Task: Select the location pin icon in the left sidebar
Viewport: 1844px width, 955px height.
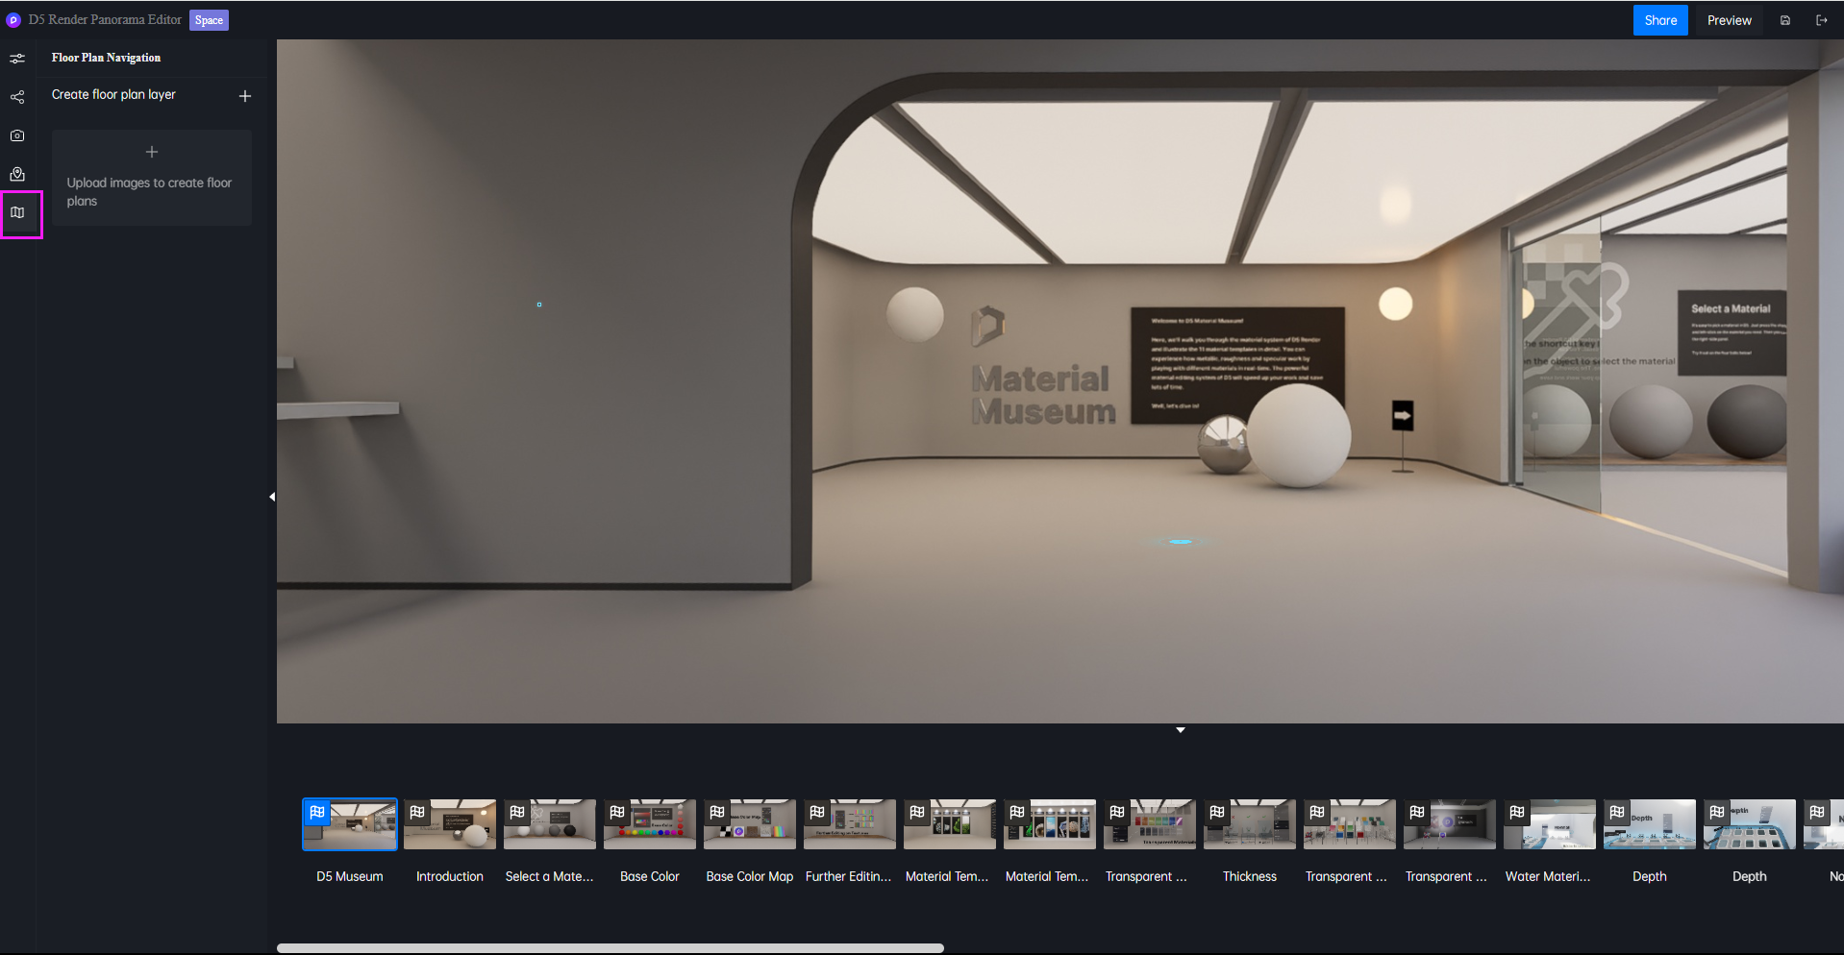Action: pyautogui.click(x=17, y=174)
